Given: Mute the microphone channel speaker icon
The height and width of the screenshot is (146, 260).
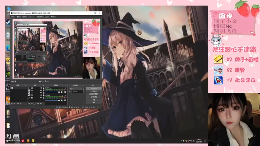Looking at the screenshot, I should tap(62, 92).
